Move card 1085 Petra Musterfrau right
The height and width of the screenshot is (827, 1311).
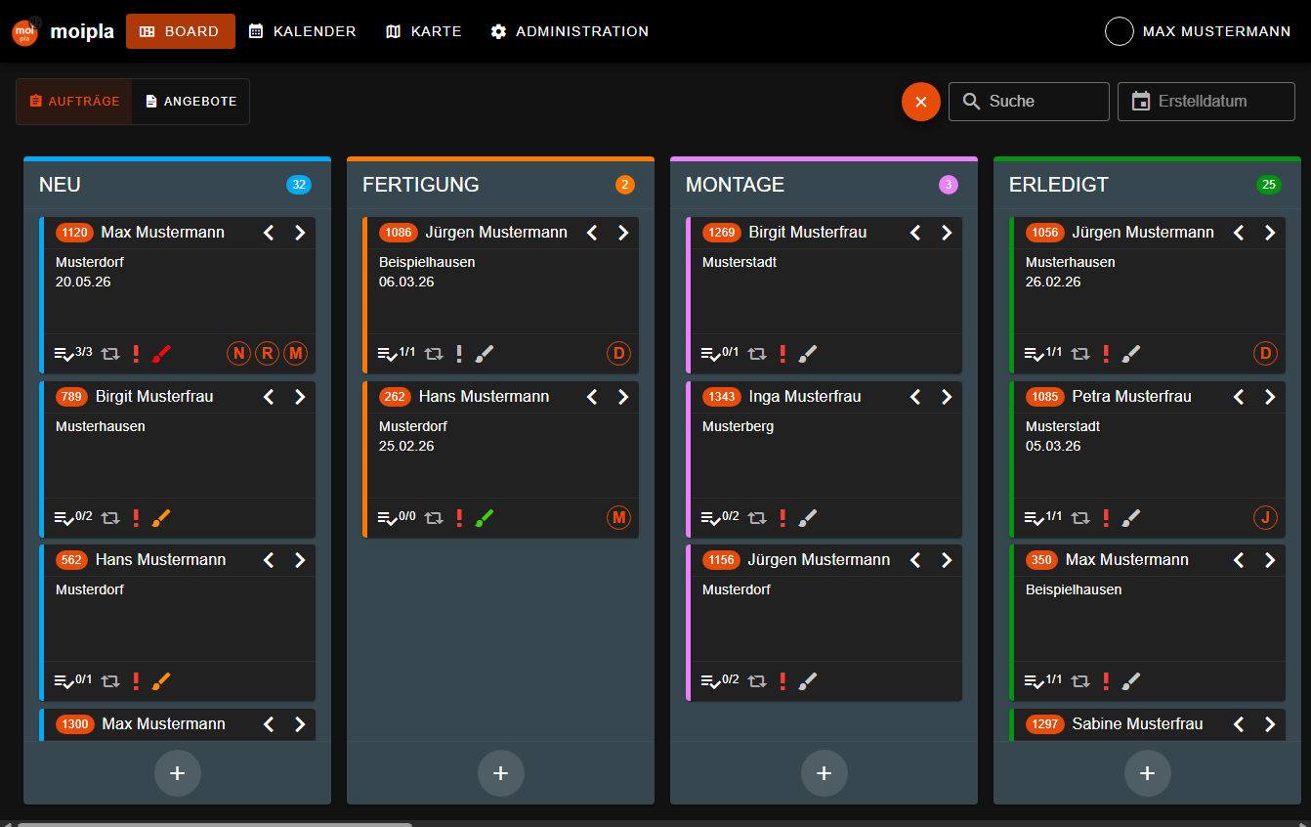(x=1270, y=397)
